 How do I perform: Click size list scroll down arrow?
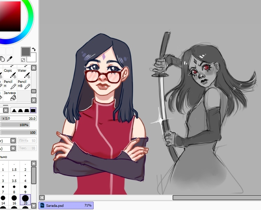coord(34,206)
